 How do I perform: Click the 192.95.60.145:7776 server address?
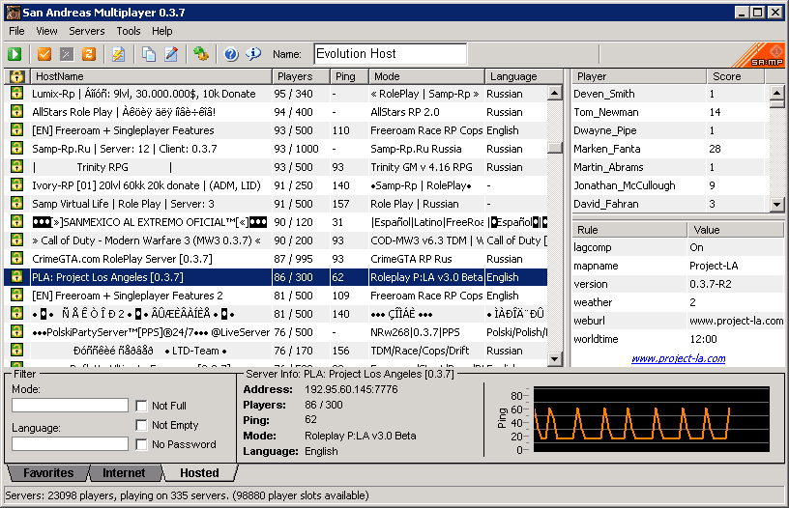click(x=351, y=389)
